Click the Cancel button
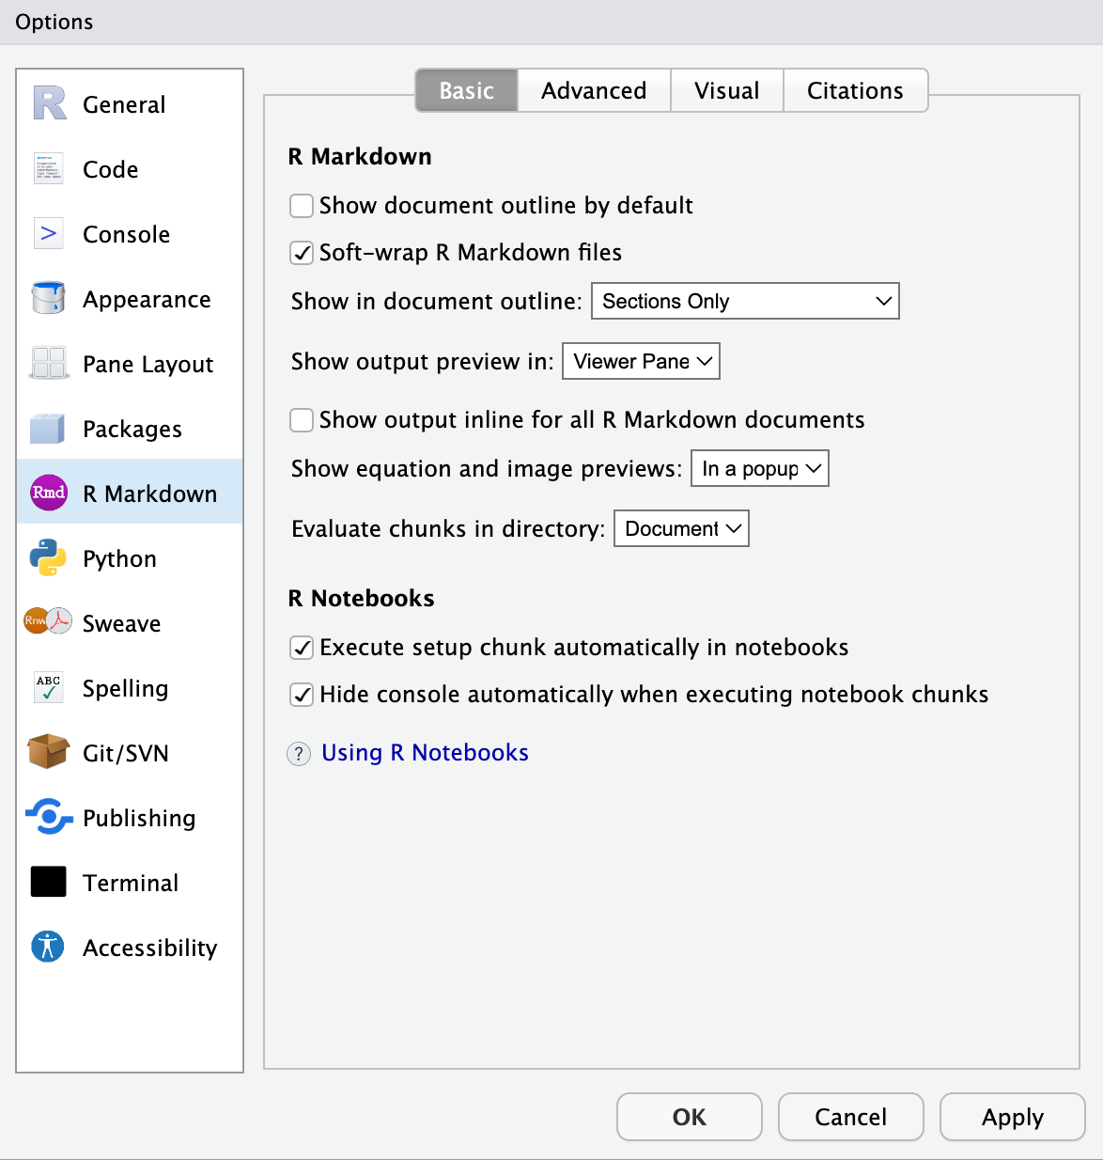 [851, 1117]
